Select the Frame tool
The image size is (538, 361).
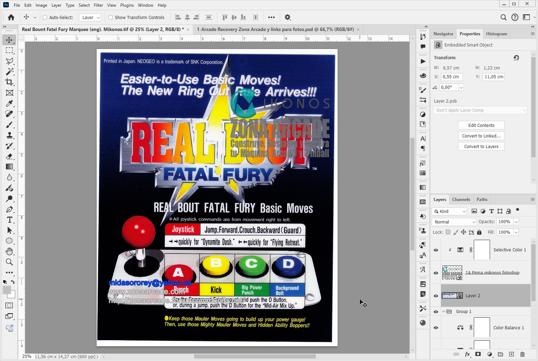10,93
